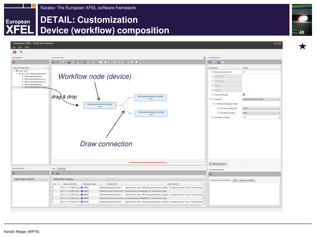Click the save-as disk icon in Custom view toolbar
316x237 pixels.
tap(69, 62)
